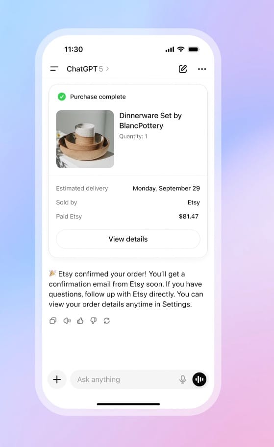This screenshot has width=274, height=447.
Task: Copy the response with copy icon
Action: tap(53, 321)
